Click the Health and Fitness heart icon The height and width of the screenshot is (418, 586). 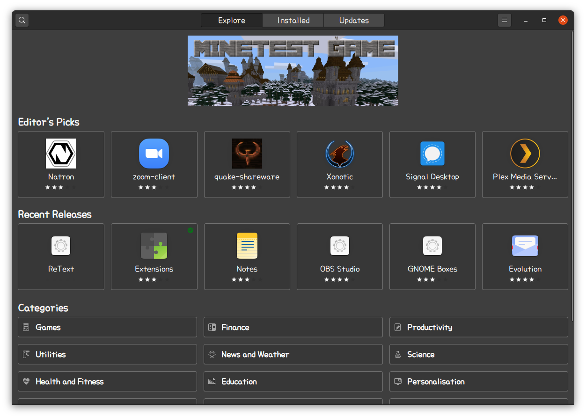(x=26, y=381)
